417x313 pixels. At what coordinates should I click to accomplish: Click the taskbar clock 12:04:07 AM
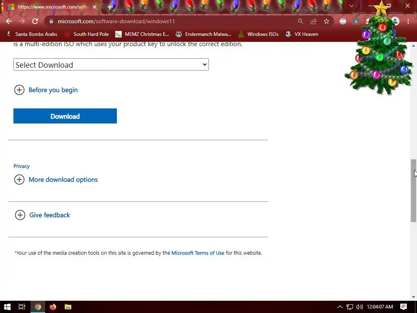pyautogui.click(x=380, y=307)
